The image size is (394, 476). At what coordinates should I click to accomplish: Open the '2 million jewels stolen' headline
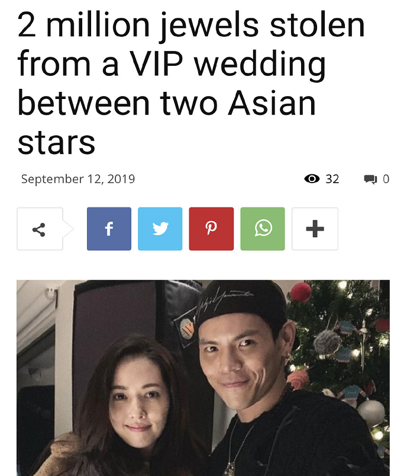pos(191,83)
